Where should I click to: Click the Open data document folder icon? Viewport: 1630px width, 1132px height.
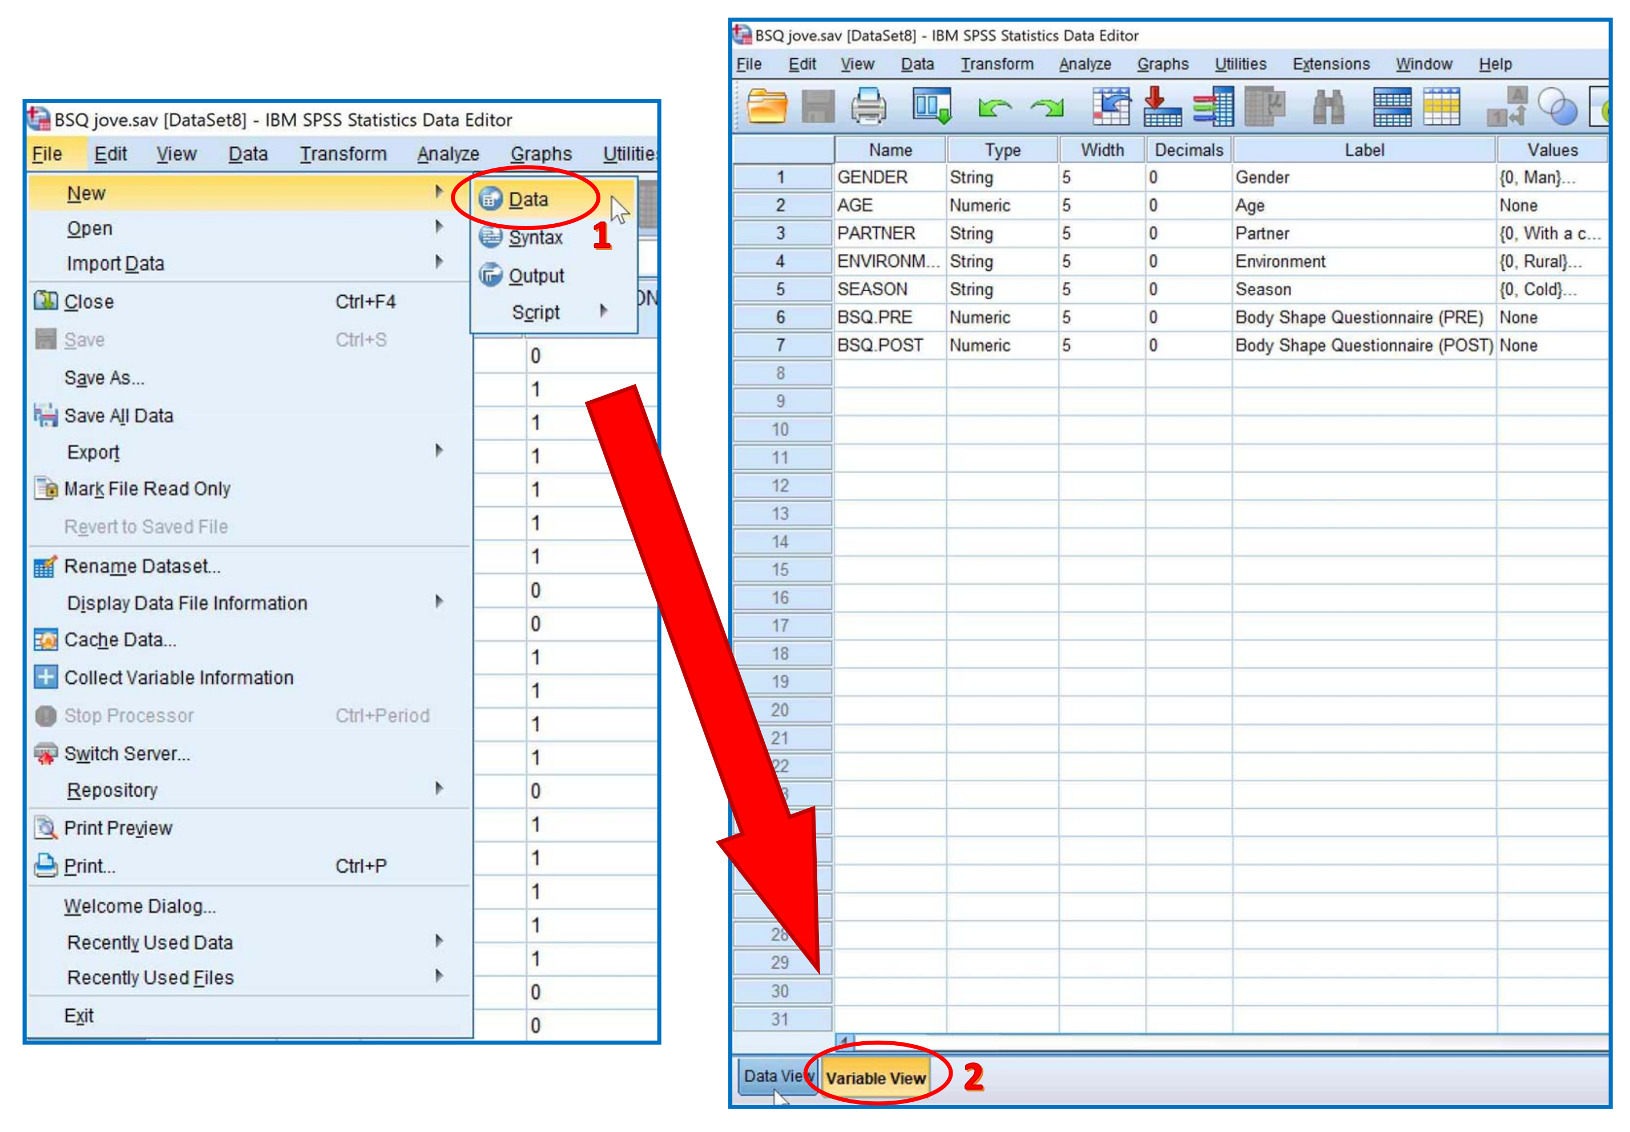[x=767, y=106]
